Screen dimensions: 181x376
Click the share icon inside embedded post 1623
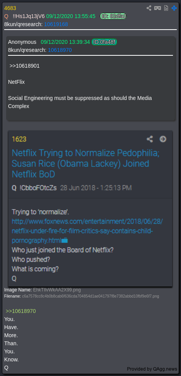[150, 139]
